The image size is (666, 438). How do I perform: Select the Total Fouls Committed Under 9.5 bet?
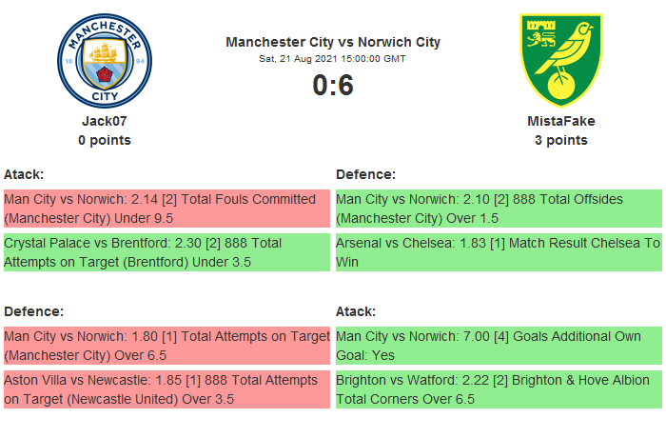pos(166,208)
